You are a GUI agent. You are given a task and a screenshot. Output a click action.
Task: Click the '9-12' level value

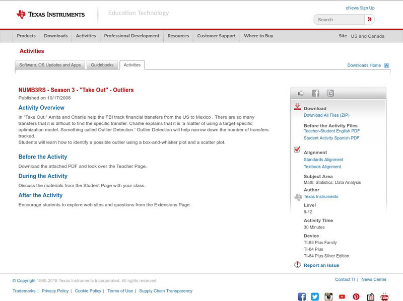pyautogui.click(x=308, y=212)
